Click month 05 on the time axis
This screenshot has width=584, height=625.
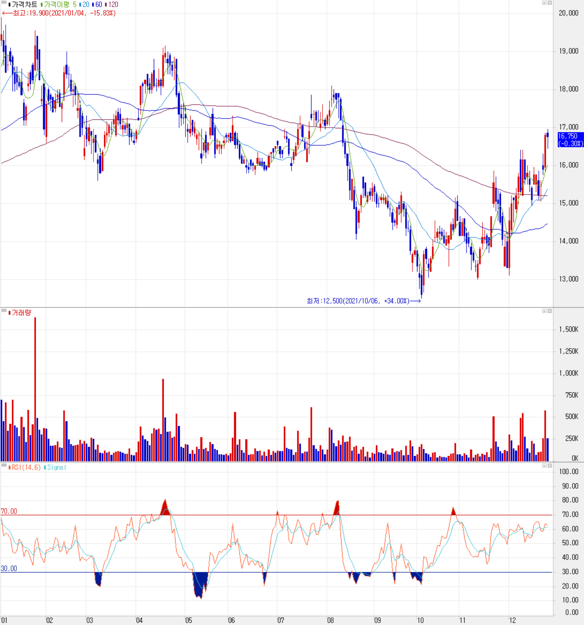click(x=188, y=620)
